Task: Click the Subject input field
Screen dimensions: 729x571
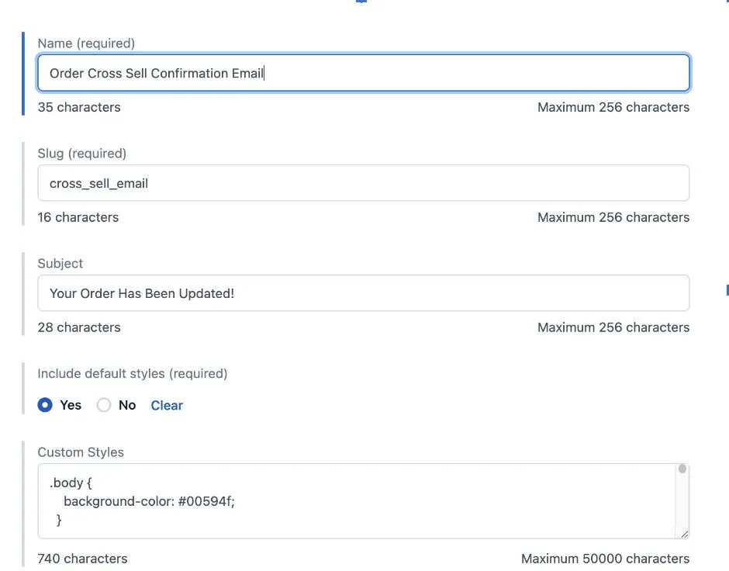Action: point(363,293)
